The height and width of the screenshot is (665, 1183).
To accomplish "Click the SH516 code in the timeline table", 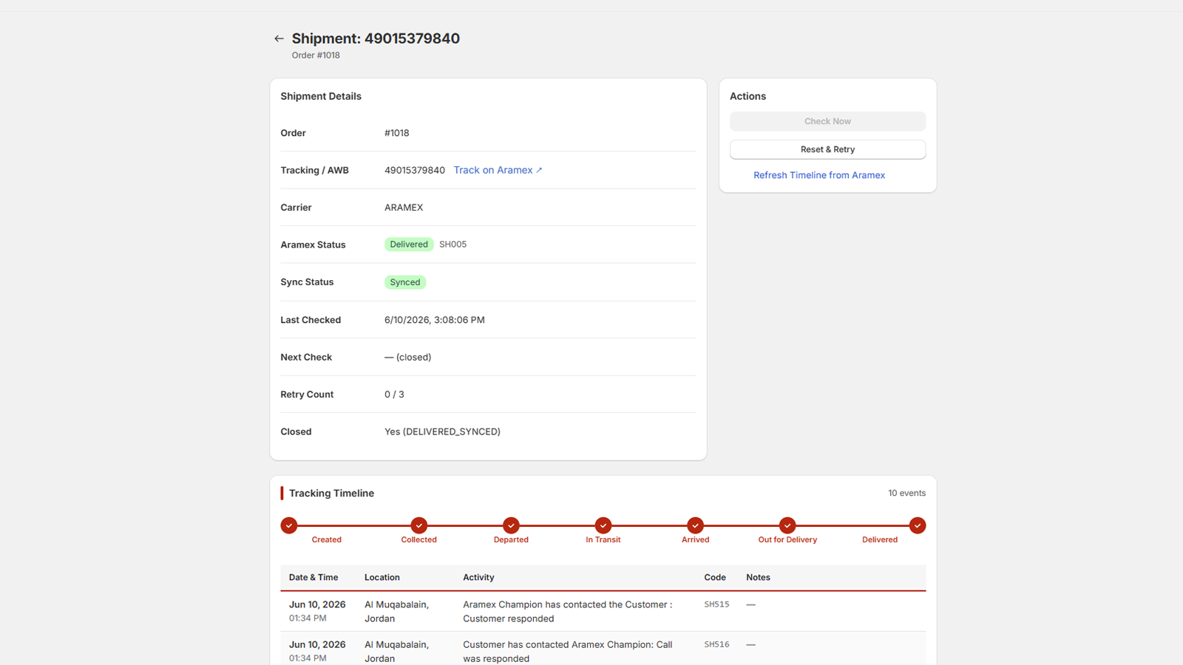I will click(x=716, y=644).
